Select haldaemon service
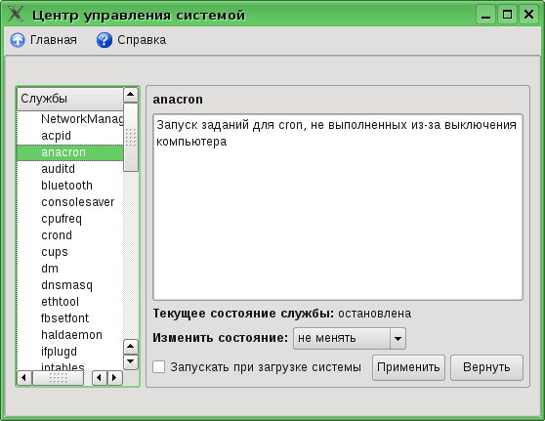Viewport: 545px width, 421px height. coord(70,335)
